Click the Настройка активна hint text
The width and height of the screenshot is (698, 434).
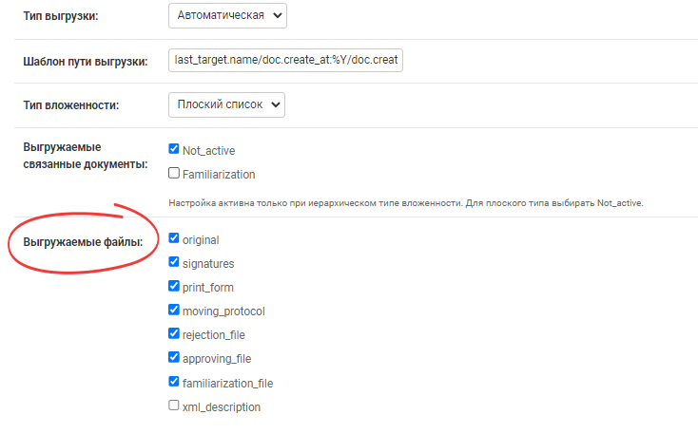(406, 203)
